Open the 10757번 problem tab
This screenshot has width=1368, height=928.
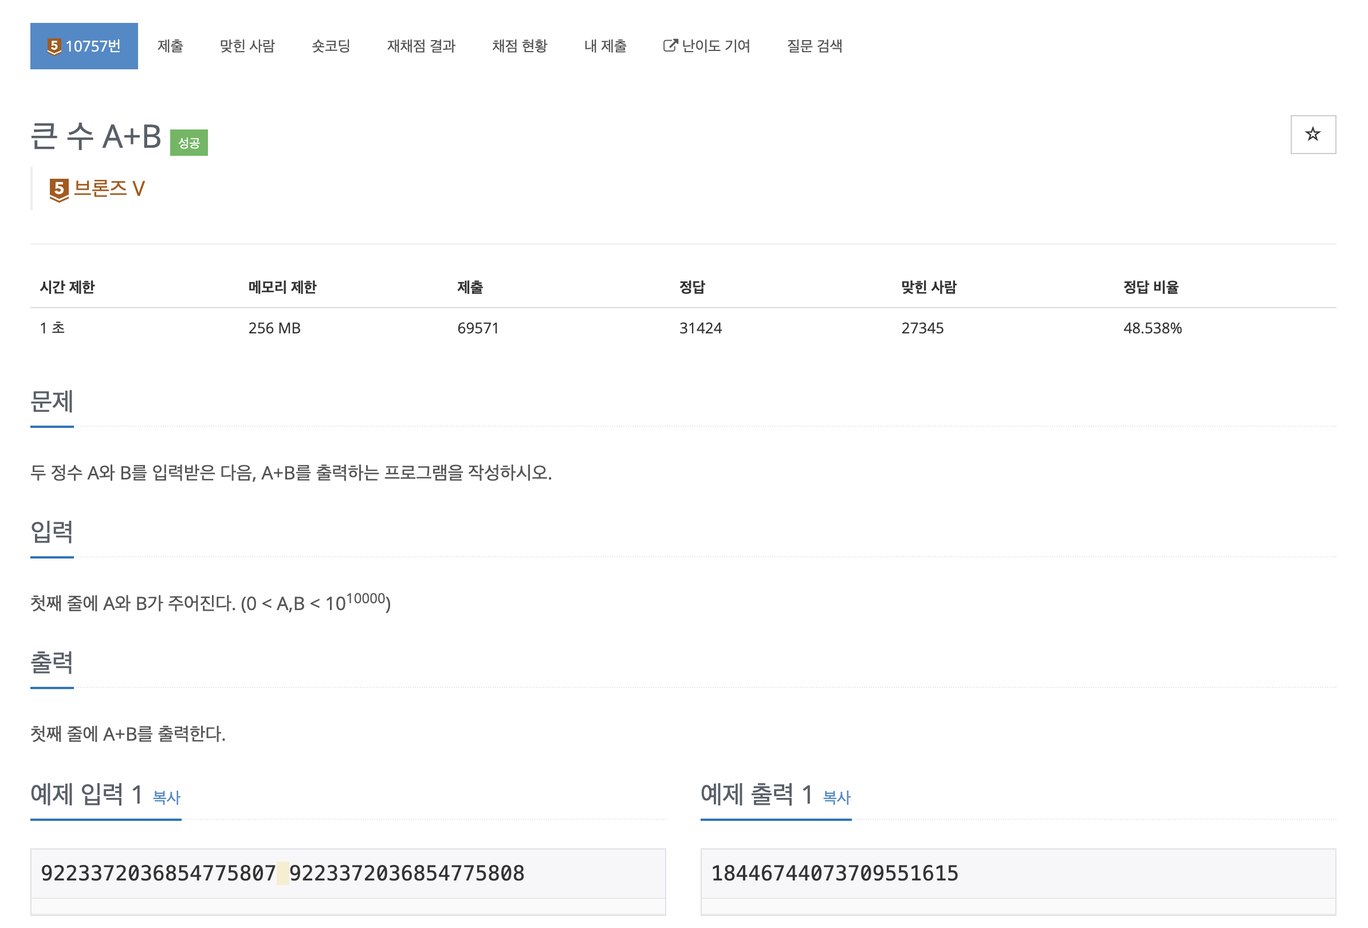click(84, 46)
